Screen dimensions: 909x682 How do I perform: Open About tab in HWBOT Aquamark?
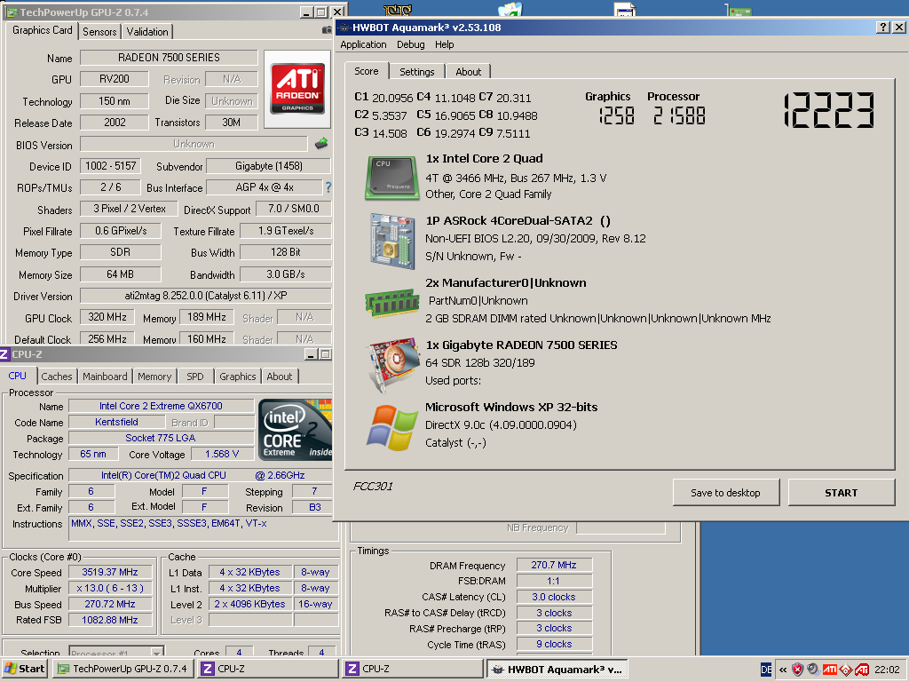pyautogui.click(x=468, y=72)
